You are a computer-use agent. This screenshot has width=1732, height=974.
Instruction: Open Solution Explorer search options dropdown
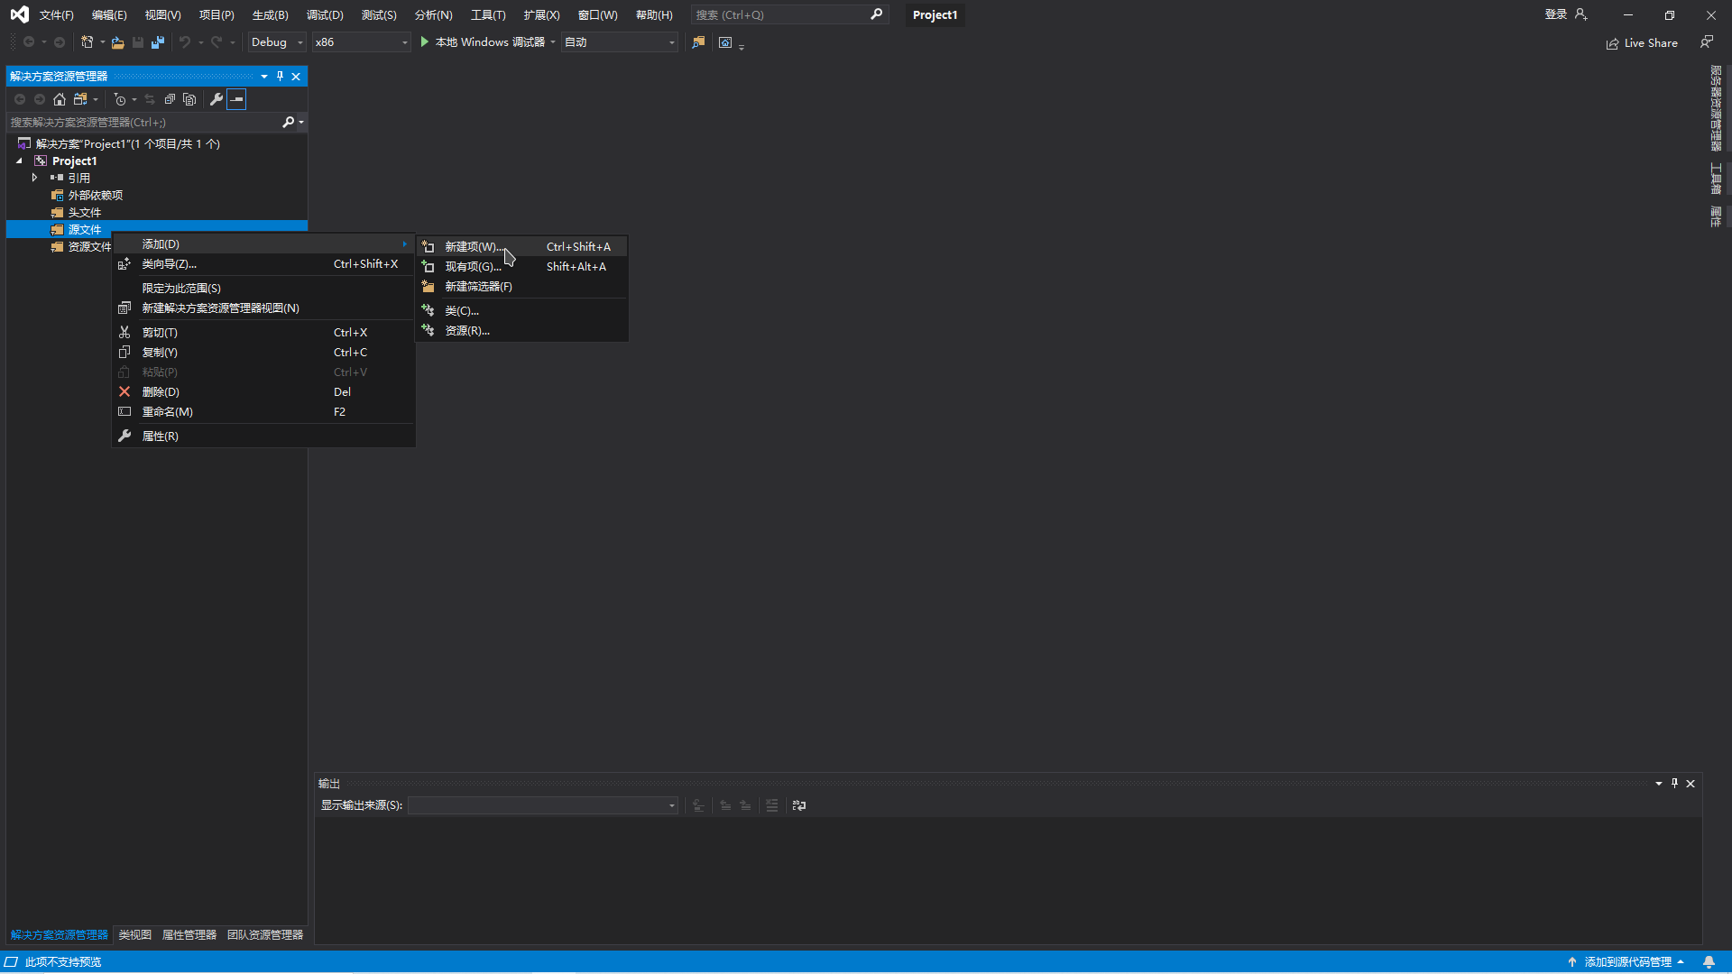tap(301, 122)
